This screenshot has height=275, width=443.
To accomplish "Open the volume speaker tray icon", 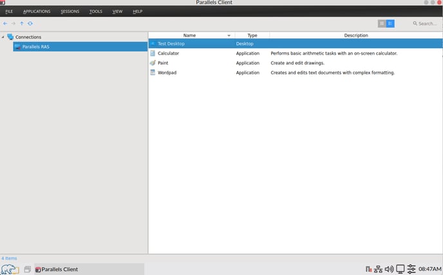I will pyautogui.click(x=389, y=269).
